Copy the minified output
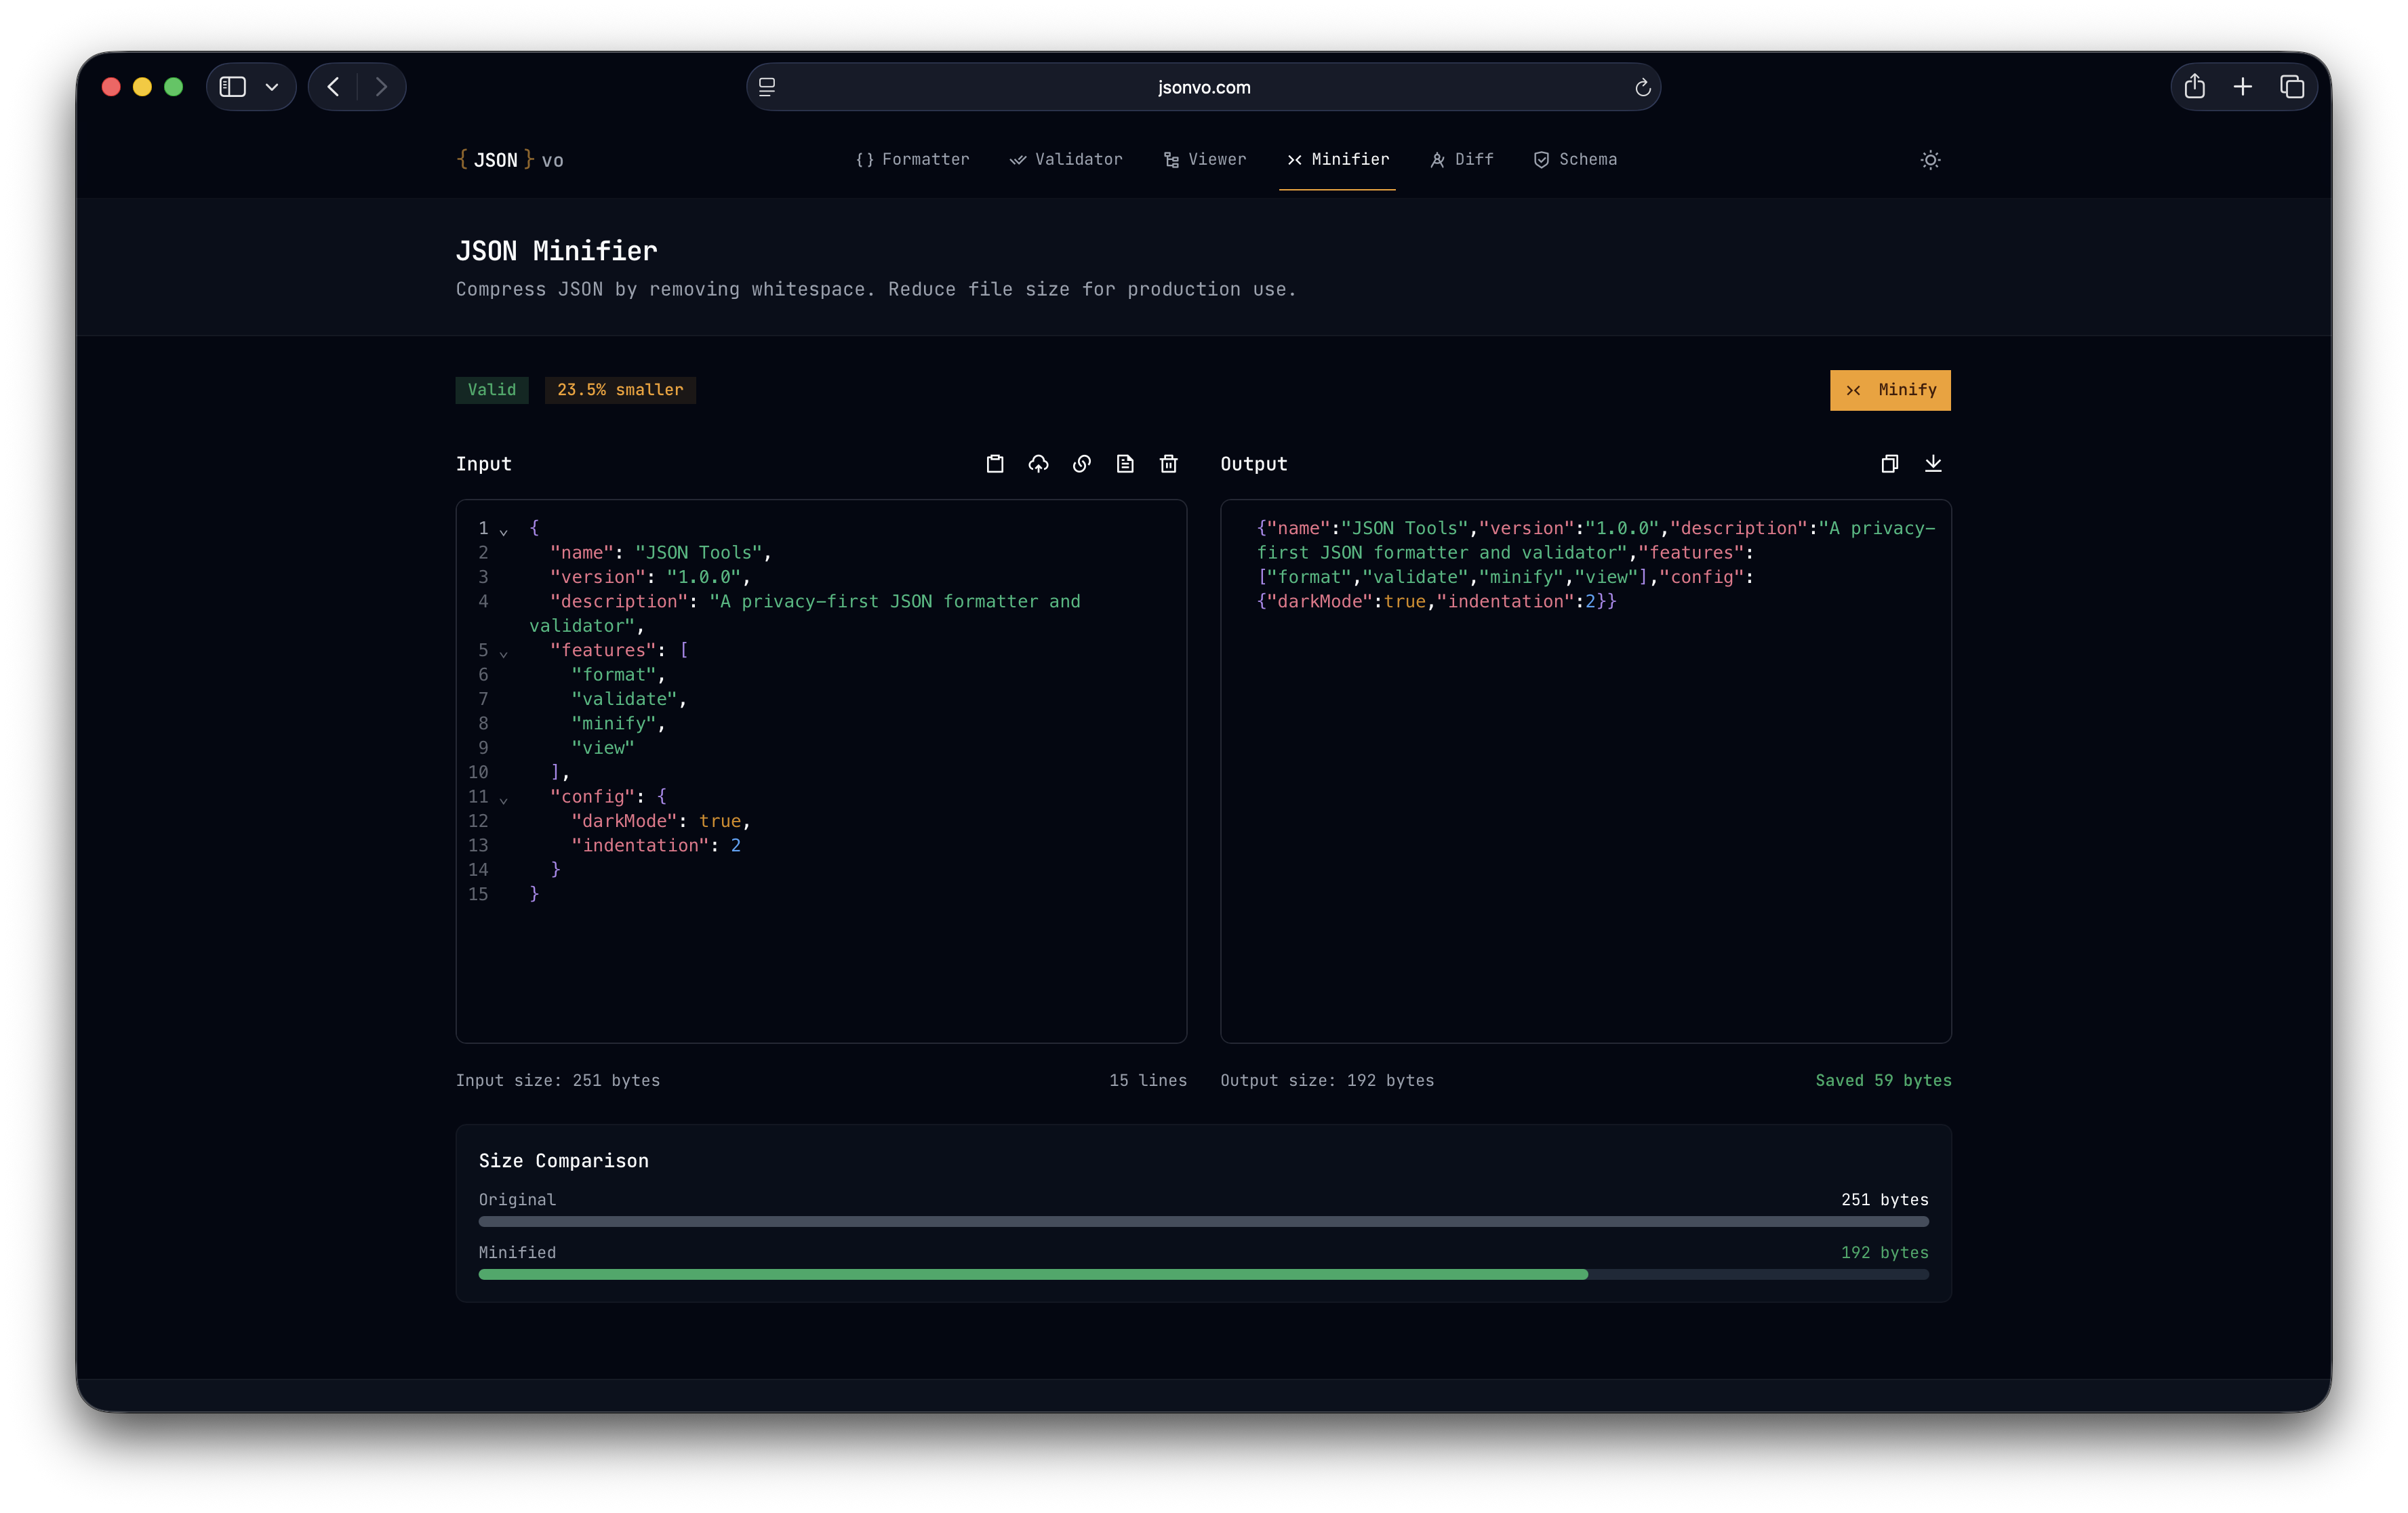This screenshot has width=2408, height=1513. 1889,464
